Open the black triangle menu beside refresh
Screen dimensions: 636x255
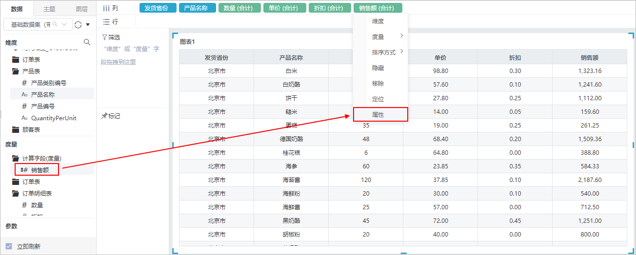click(x=88, y=24)
